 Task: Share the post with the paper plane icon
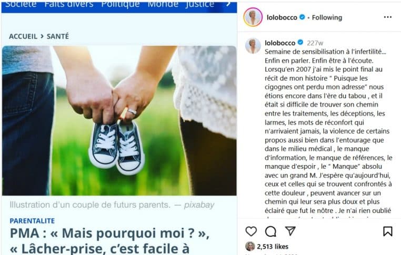(290, 231)
